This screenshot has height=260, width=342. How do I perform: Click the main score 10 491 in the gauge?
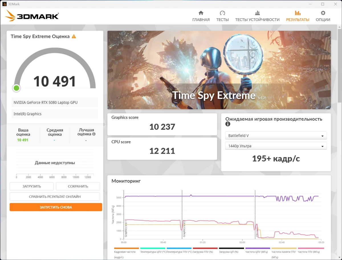55,82
